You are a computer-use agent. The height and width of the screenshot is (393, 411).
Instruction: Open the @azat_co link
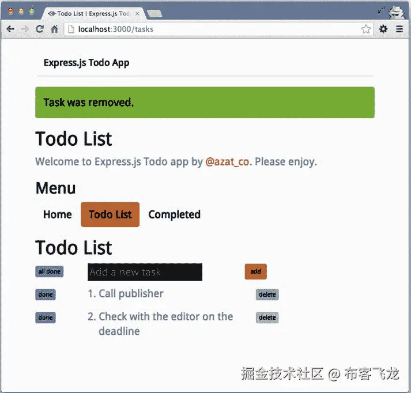click(227, 162)
